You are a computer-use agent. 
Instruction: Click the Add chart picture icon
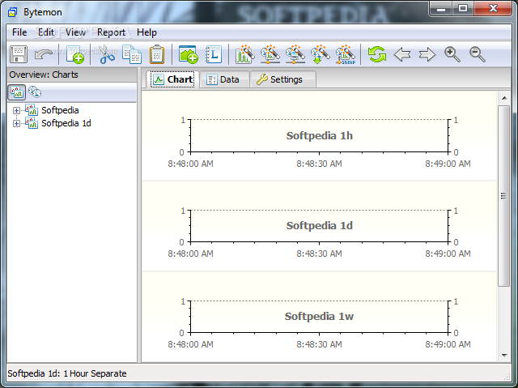pyautogui.click(x=189, y=54)
